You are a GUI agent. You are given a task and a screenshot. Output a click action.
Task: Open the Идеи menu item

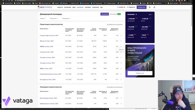[74, 7]
